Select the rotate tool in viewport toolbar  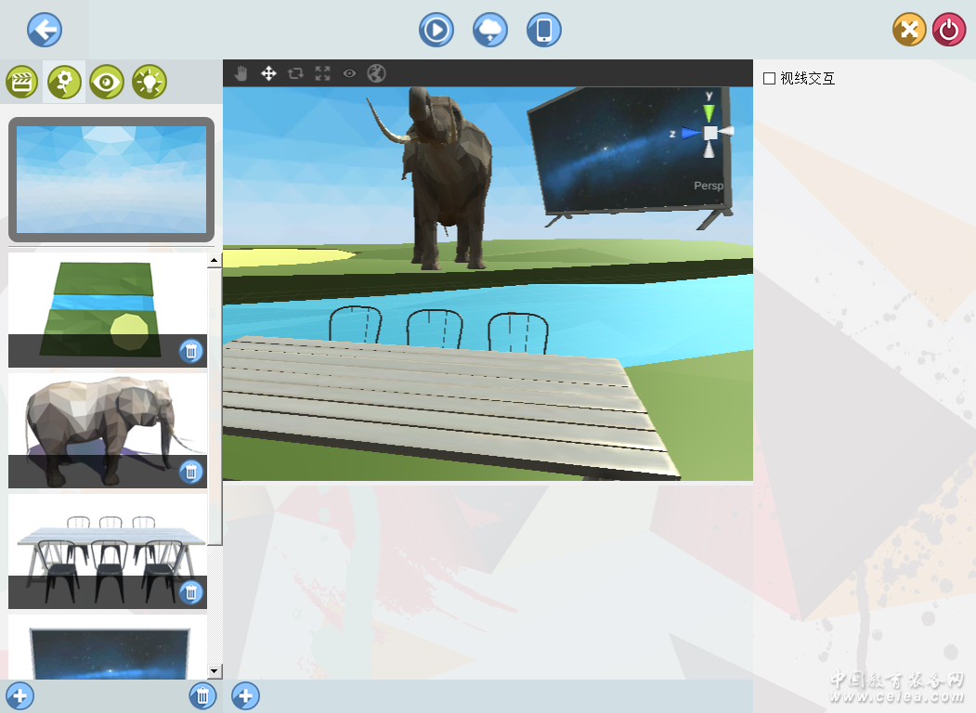[295, 73]
